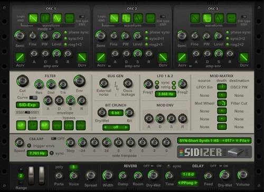Enable ring2<1 modulation in OSC 2
The image size is (264, 192).
(x=146, y=44)
